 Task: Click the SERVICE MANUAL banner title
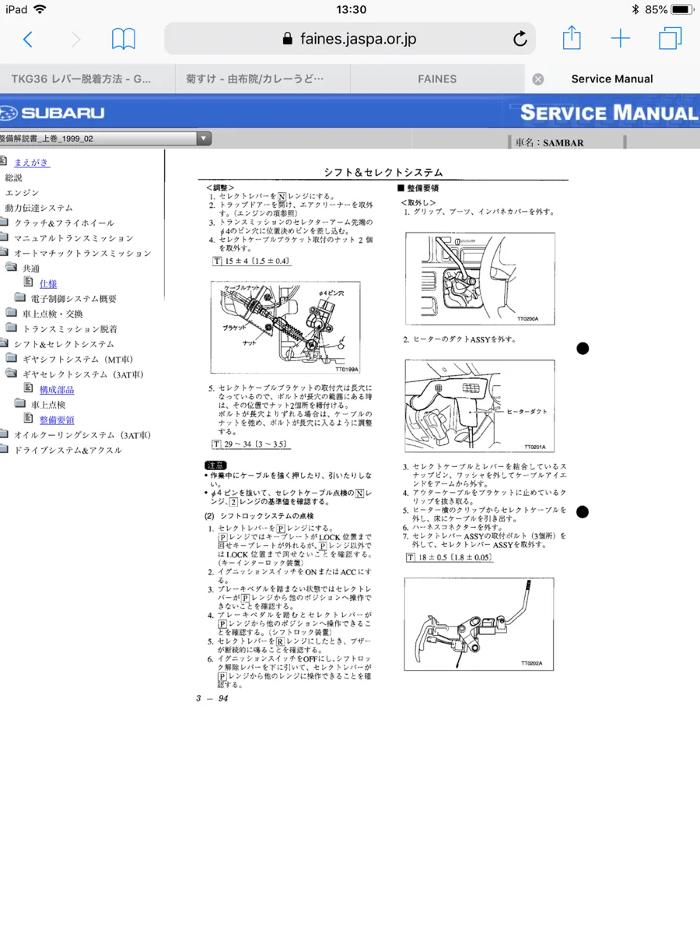pyautogui.click(x=609, y=112)
